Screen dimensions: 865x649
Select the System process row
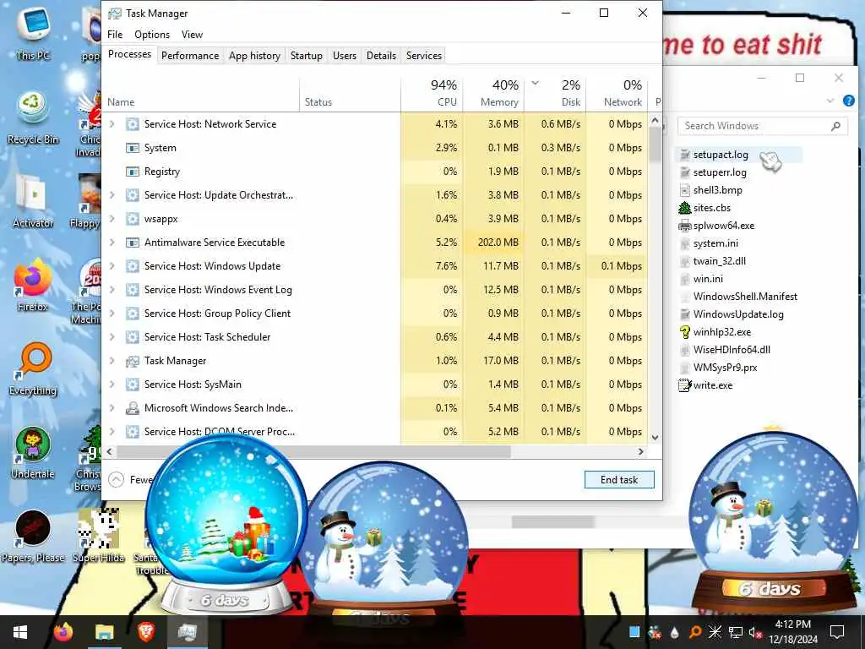375,148
